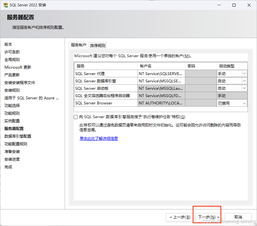Click the 密码 column header

201,66
